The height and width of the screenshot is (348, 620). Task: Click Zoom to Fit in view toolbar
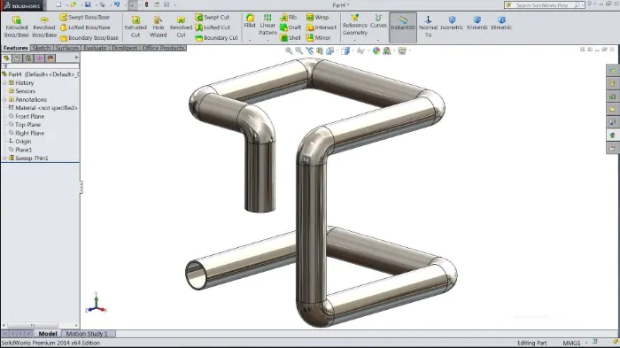tap(289, 50)
